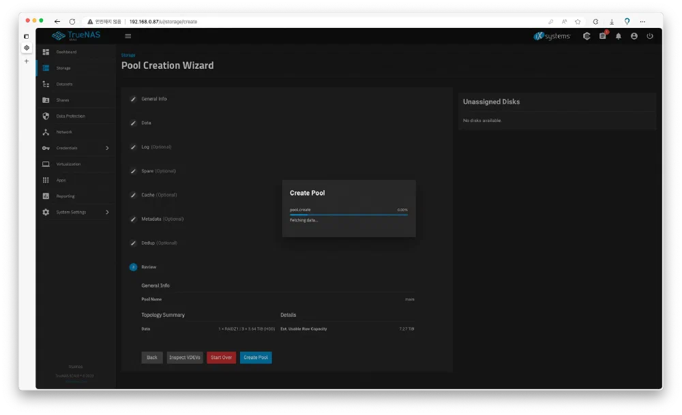Image resolution: width=682 pixels, height=415 pixels.
Task: Expand the System Settings submenu arrow
Action: click(x=107, y=212)
